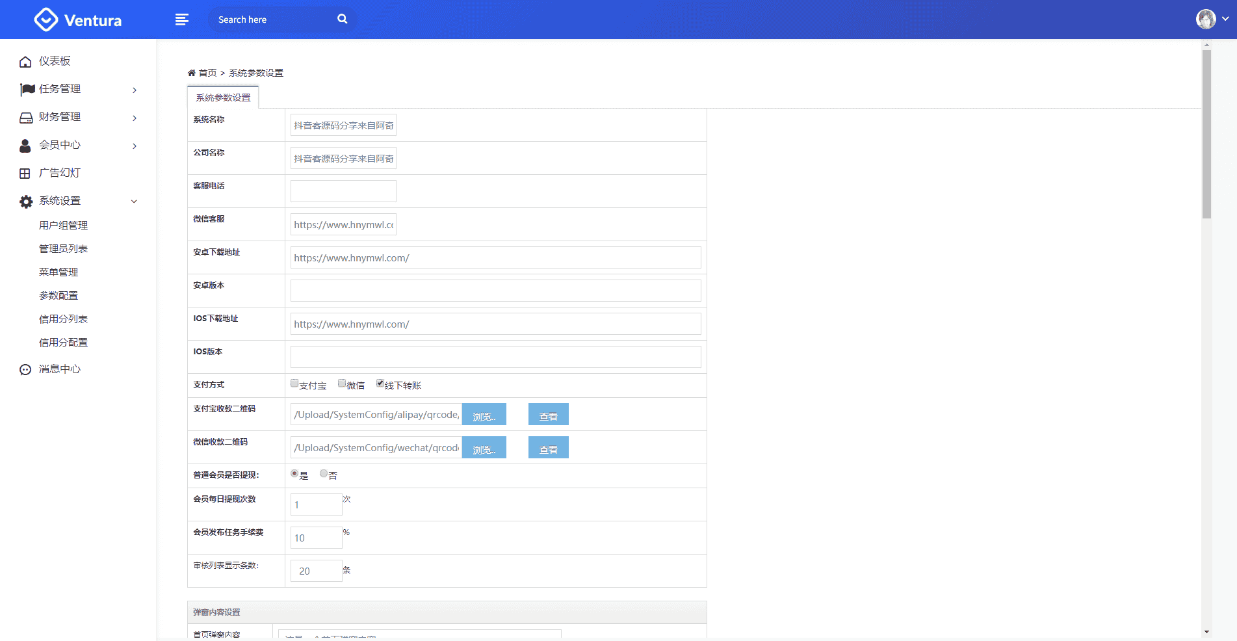The height and width of the screenshot is (641, 1237).
Task: Open the user avatar in header
Action: coord(1206,19)
